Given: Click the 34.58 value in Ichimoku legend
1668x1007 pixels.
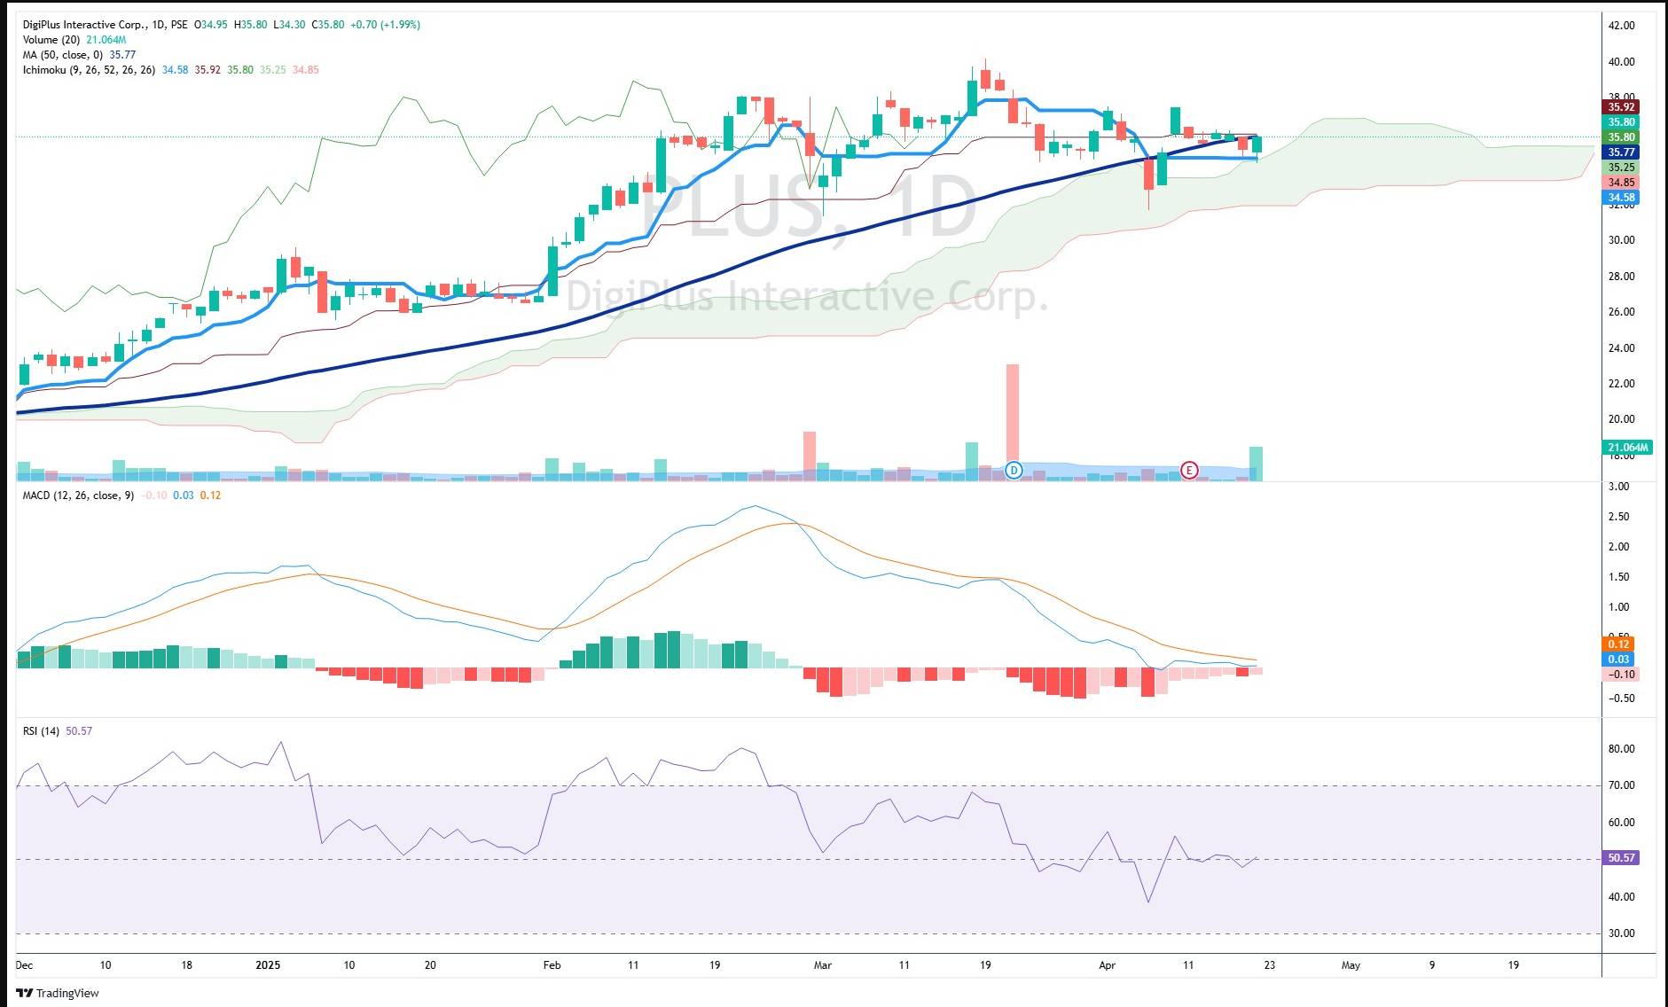Looking at the screenshot, I should tap(175, 70).
